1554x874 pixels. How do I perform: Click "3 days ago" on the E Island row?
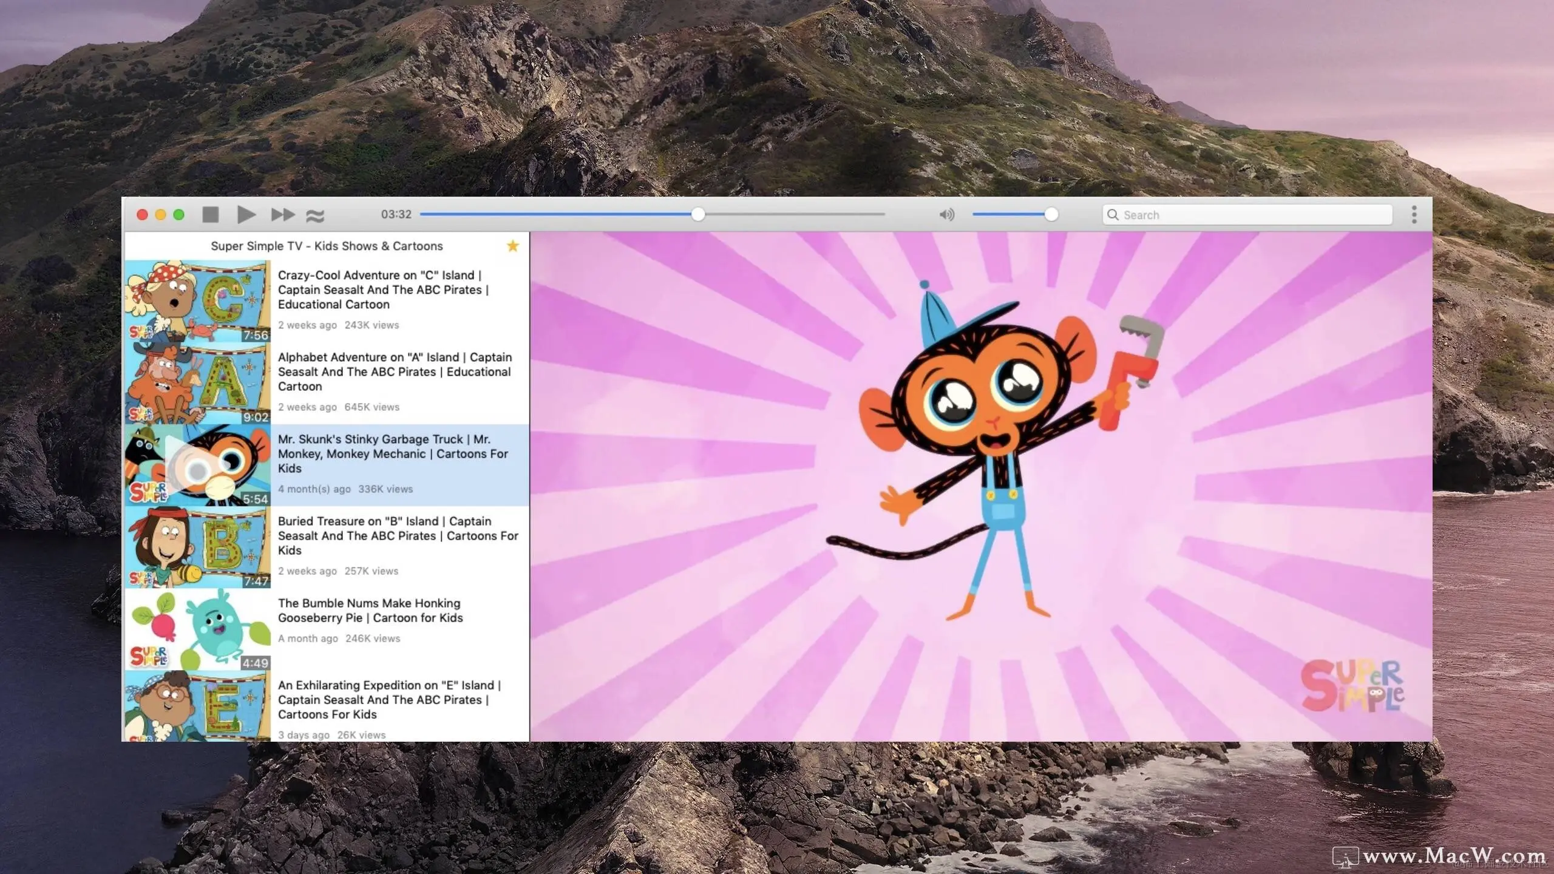tap(304, 734)
